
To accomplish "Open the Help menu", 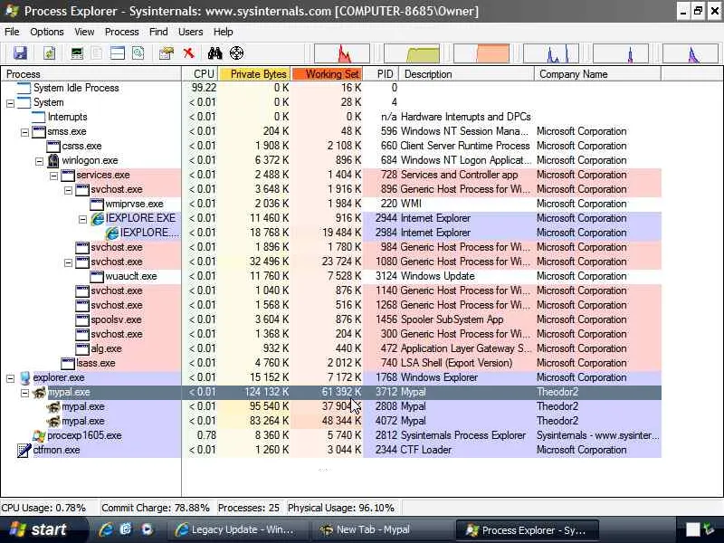I will tap(223, 32).
